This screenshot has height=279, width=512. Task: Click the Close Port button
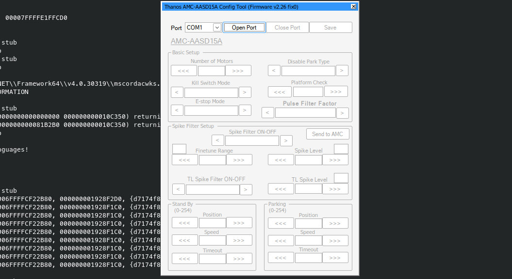tap(287, 28)
